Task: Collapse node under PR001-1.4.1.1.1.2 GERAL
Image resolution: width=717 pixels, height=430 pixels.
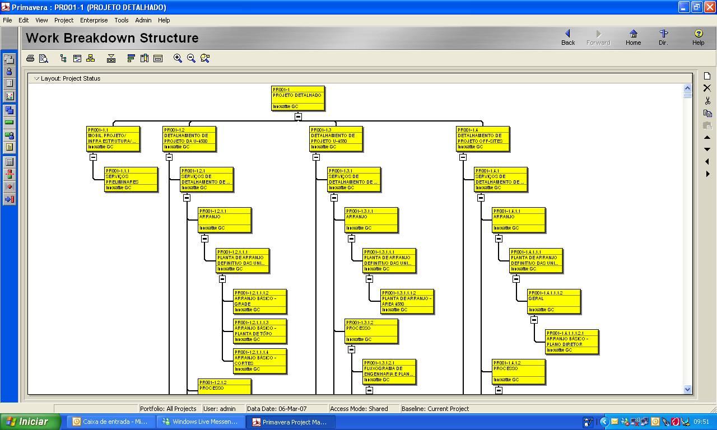Action: click(x=534, y=320)
